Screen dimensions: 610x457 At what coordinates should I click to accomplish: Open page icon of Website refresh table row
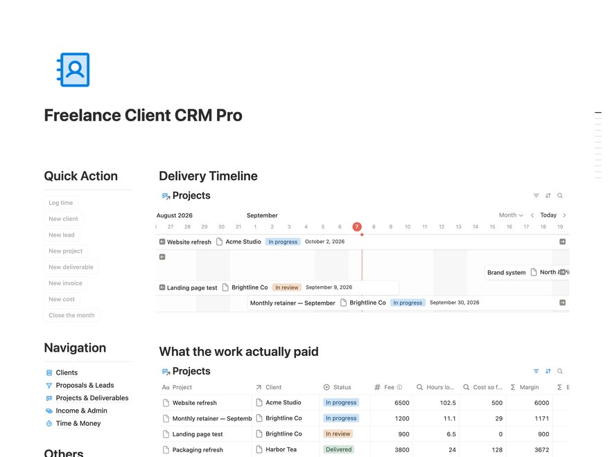166,403
